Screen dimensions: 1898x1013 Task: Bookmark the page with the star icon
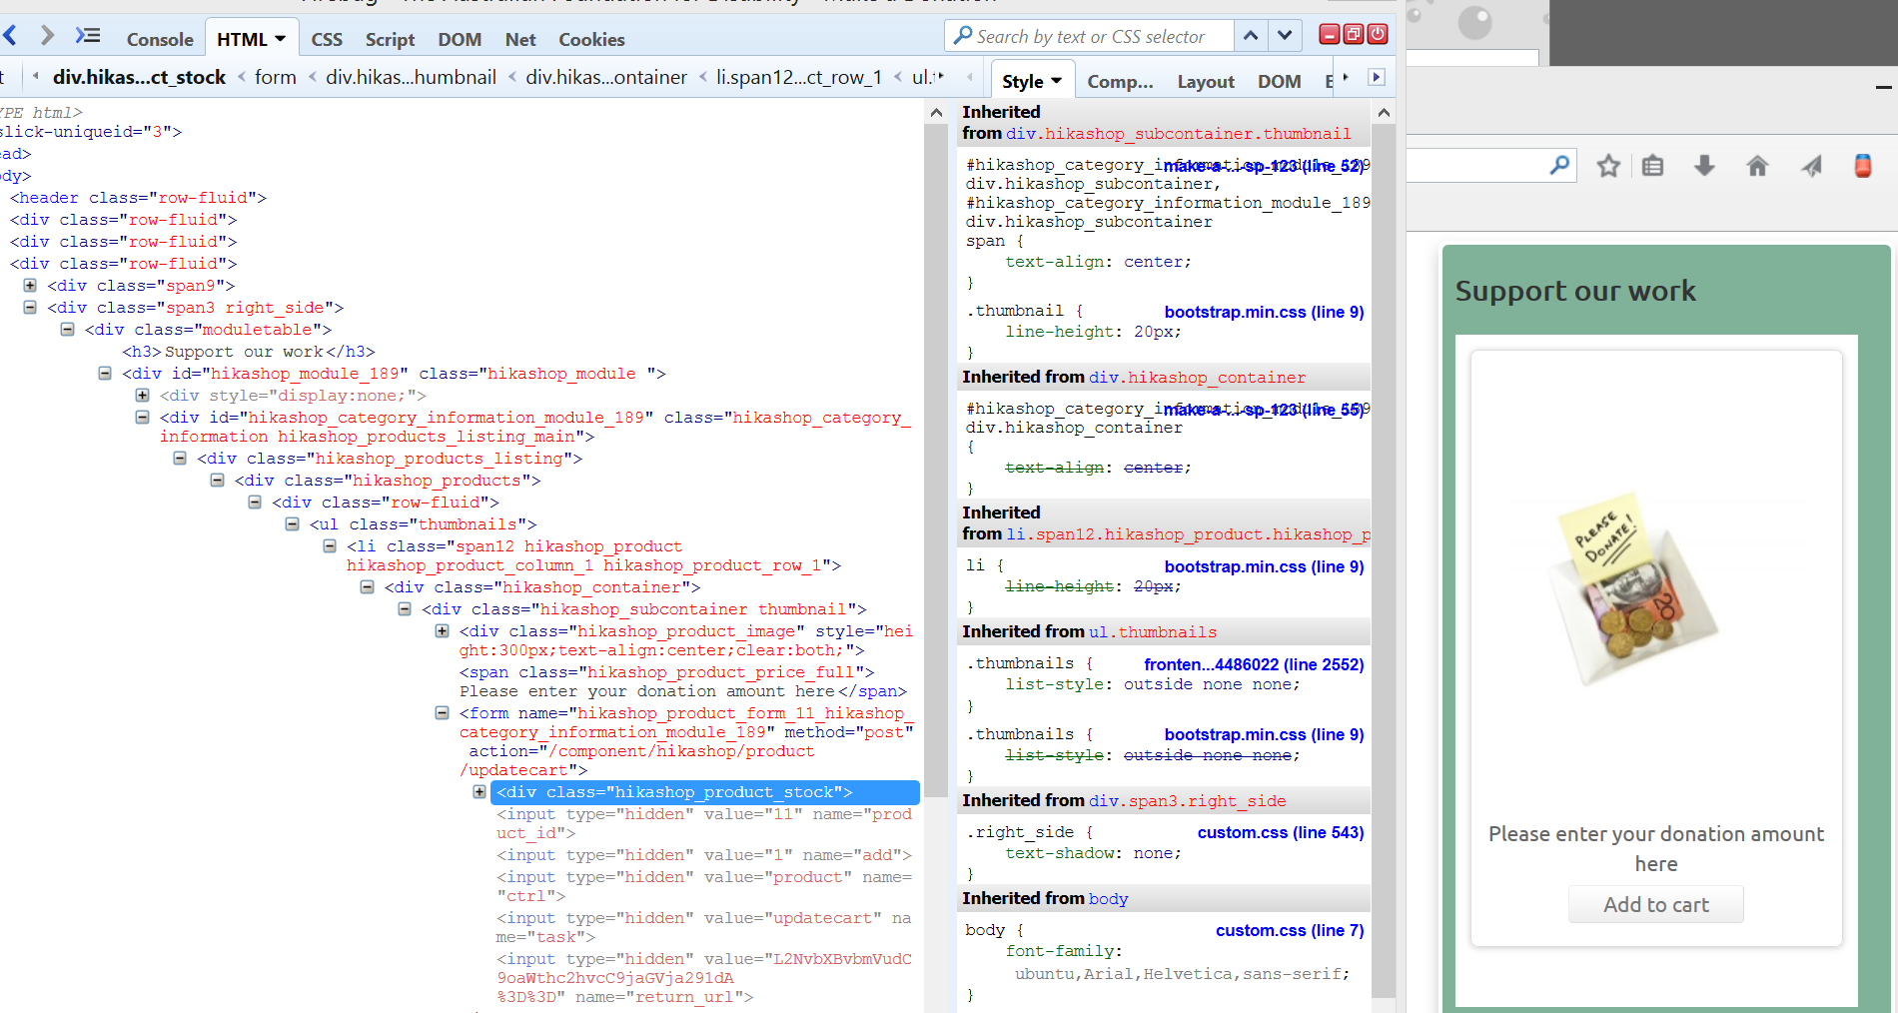click(x=1607, y=166)
